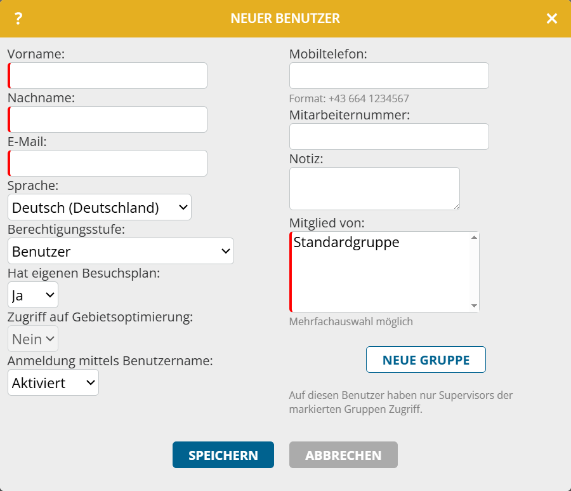Click into the Vorname text field

(x=108, y=76)
